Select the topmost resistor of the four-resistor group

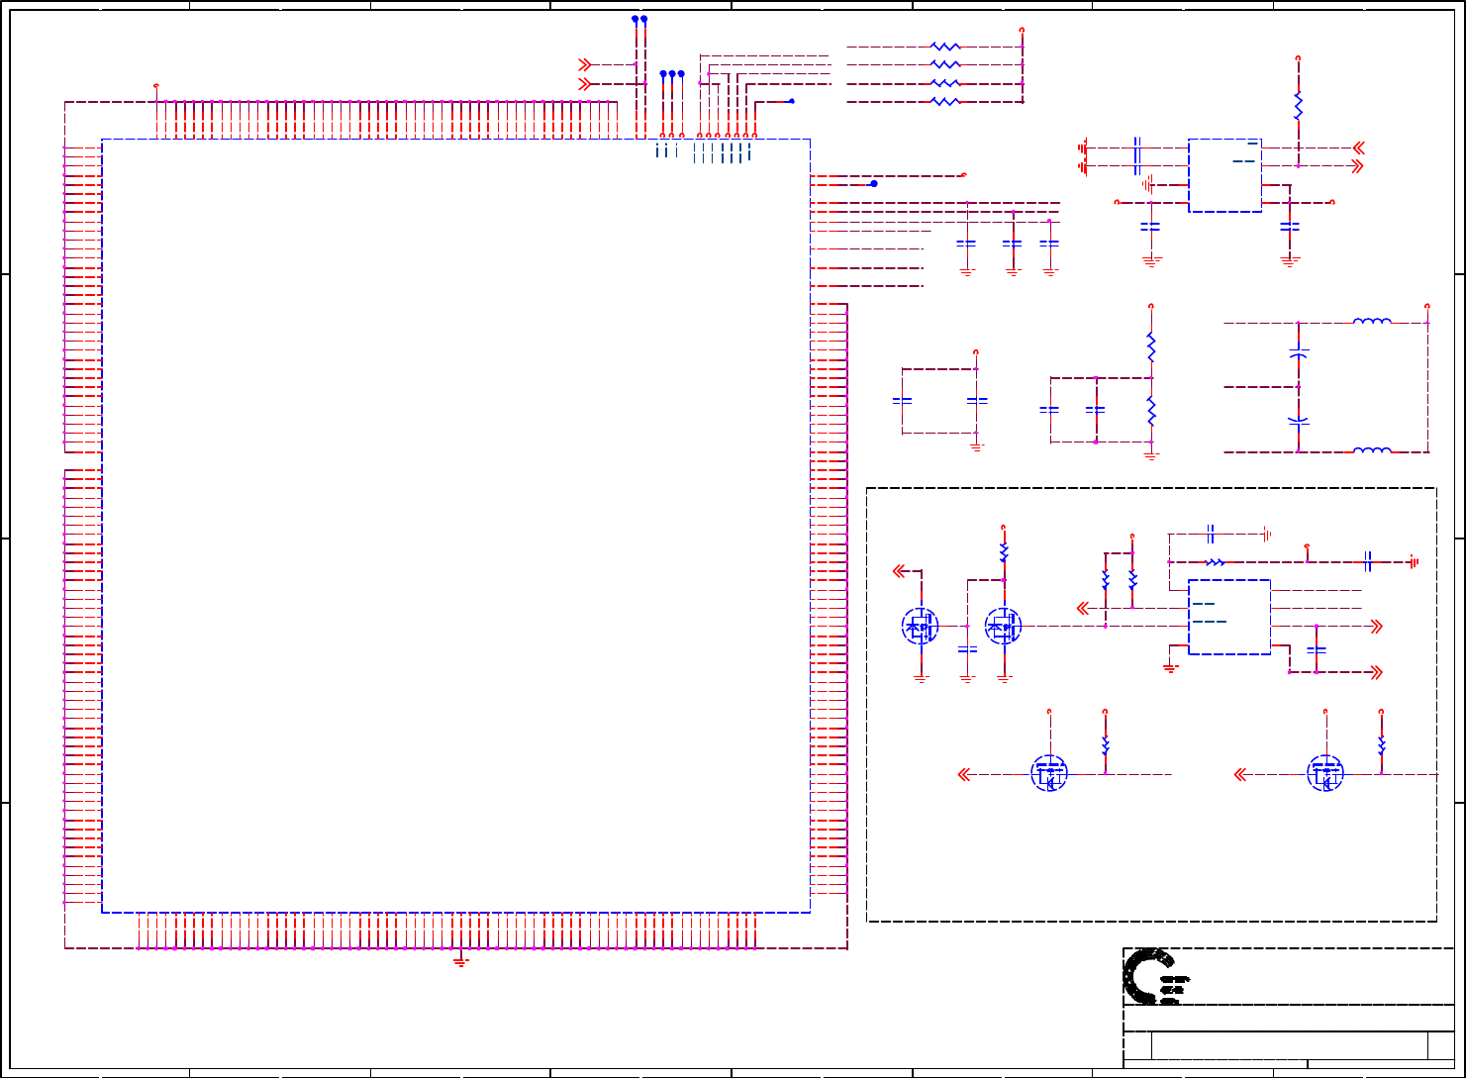coord(946,47)
